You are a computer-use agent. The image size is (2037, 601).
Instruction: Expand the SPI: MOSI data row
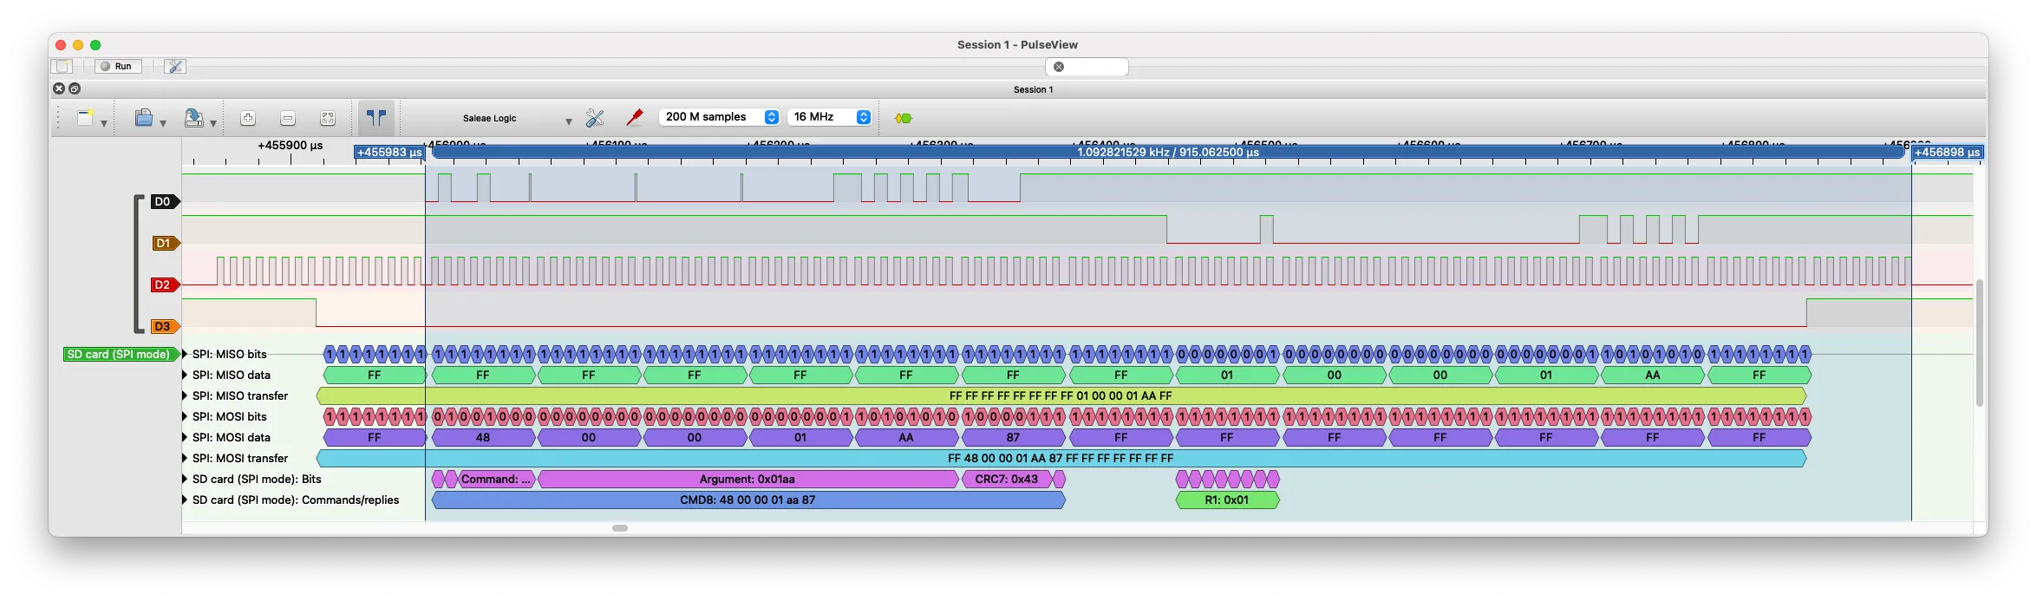pos(185,437)
